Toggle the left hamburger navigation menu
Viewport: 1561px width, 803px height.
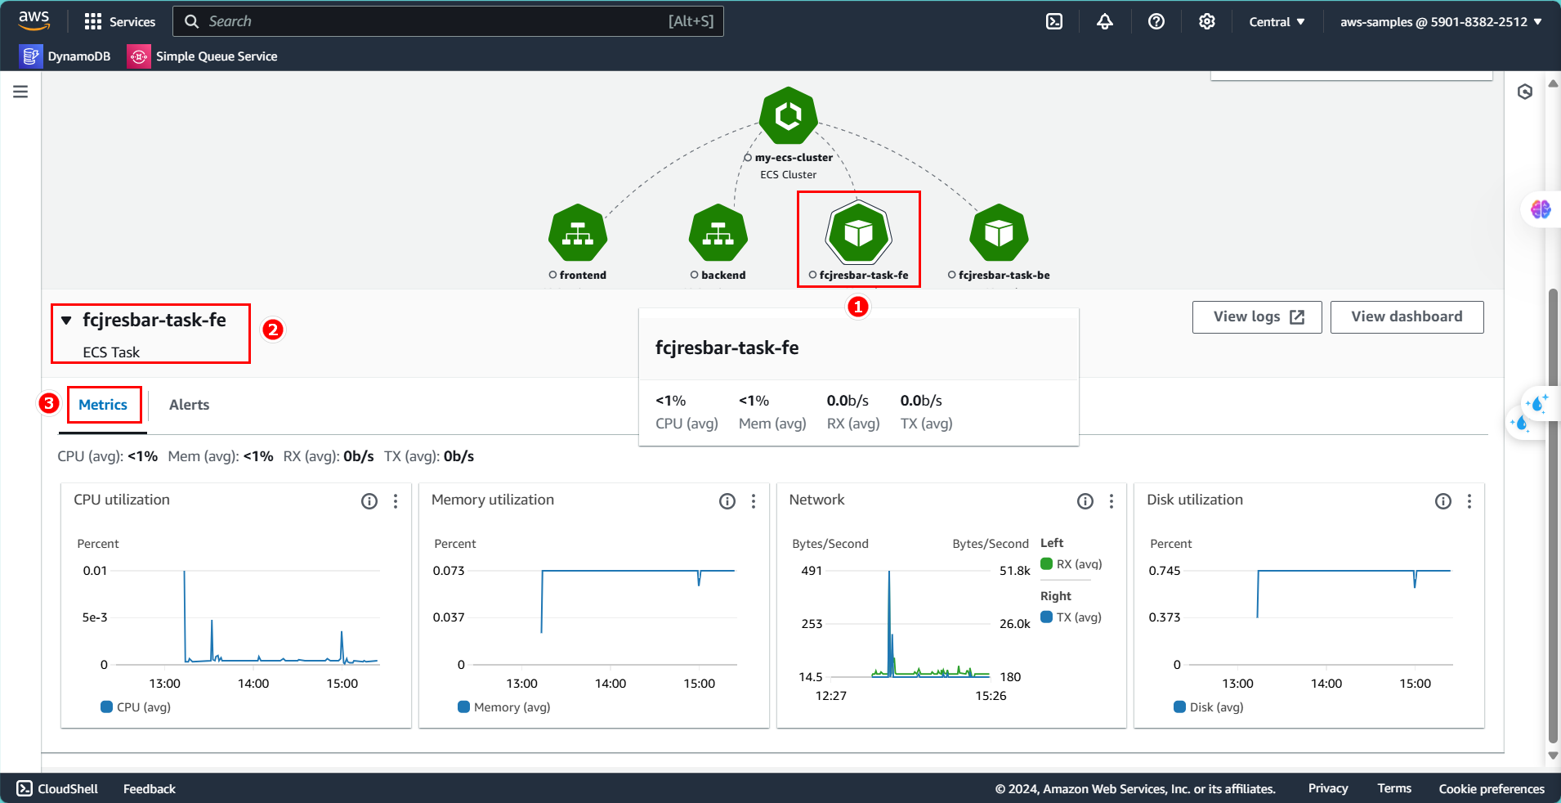[20, 92]
